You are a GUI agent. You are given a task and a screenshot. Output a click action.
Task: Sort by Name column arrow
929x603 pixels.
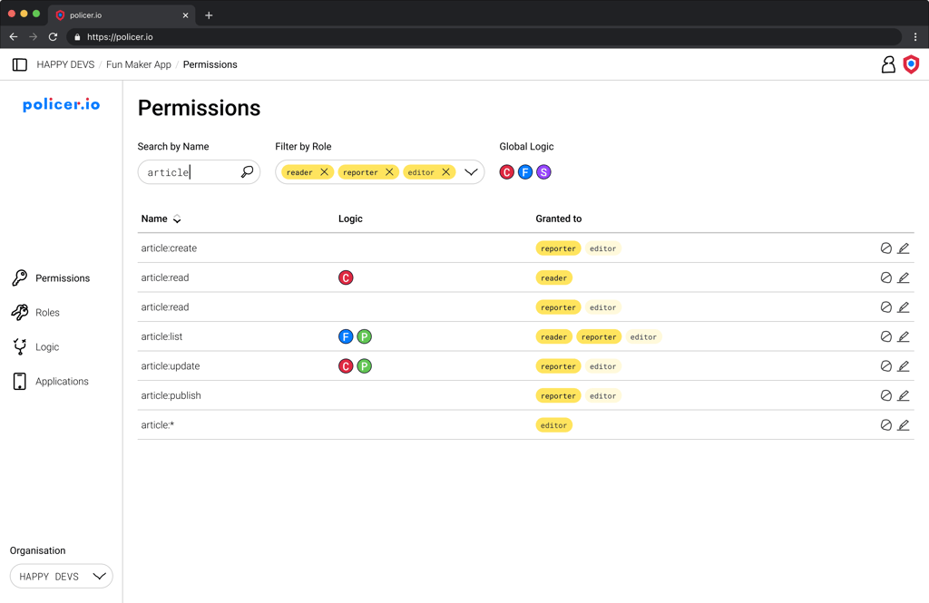pyautogui.click(x=177, y=219)
